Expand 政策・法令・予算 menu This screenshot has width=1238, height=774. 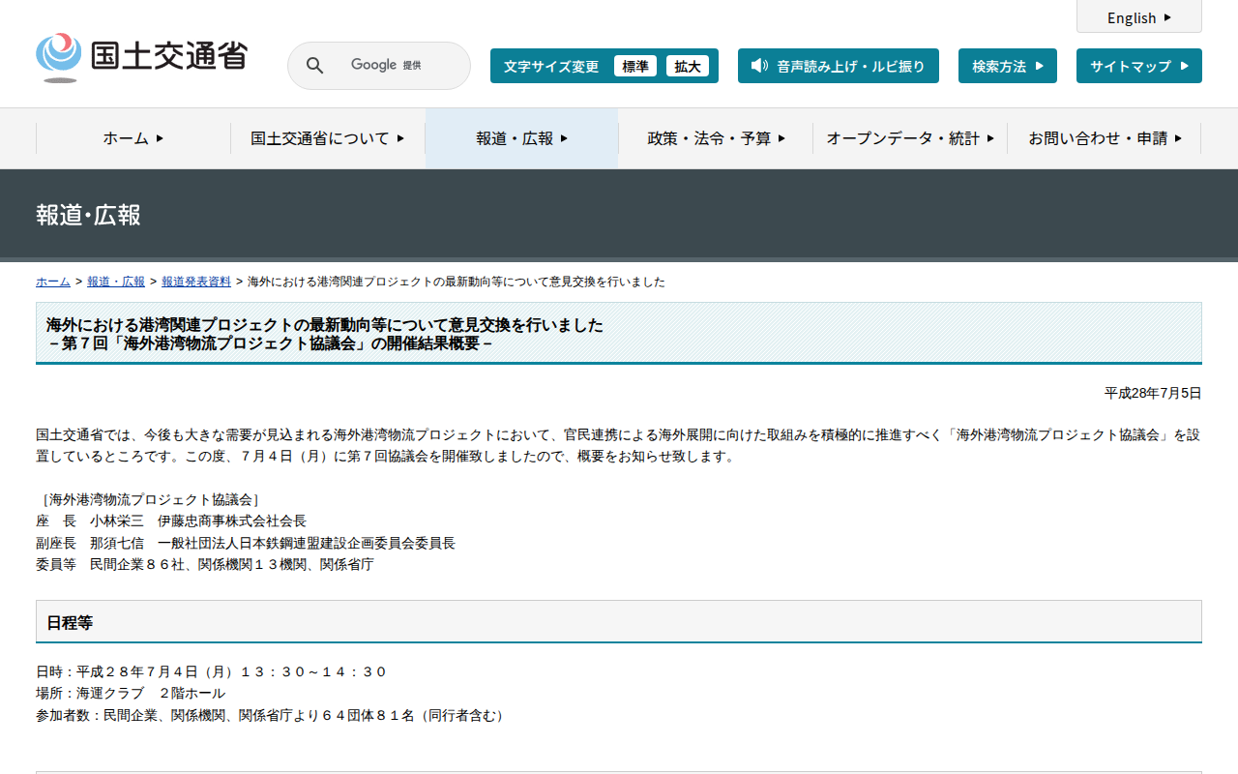[x=716, y=138]
